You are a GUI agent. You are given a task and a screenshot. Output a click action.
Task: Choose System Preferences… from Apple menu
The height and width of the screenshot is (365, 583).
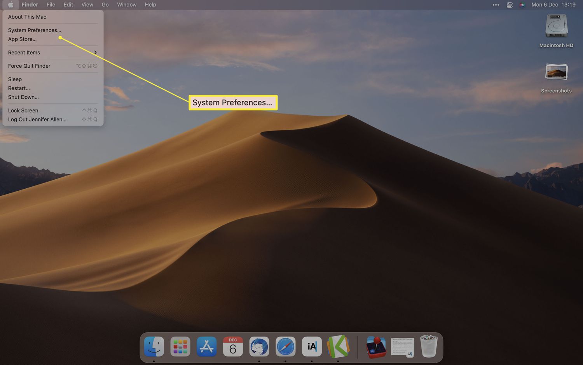35,30
